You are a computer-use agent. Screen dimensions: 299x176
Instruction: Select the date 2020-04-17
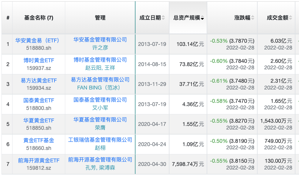tap(152, 124)
